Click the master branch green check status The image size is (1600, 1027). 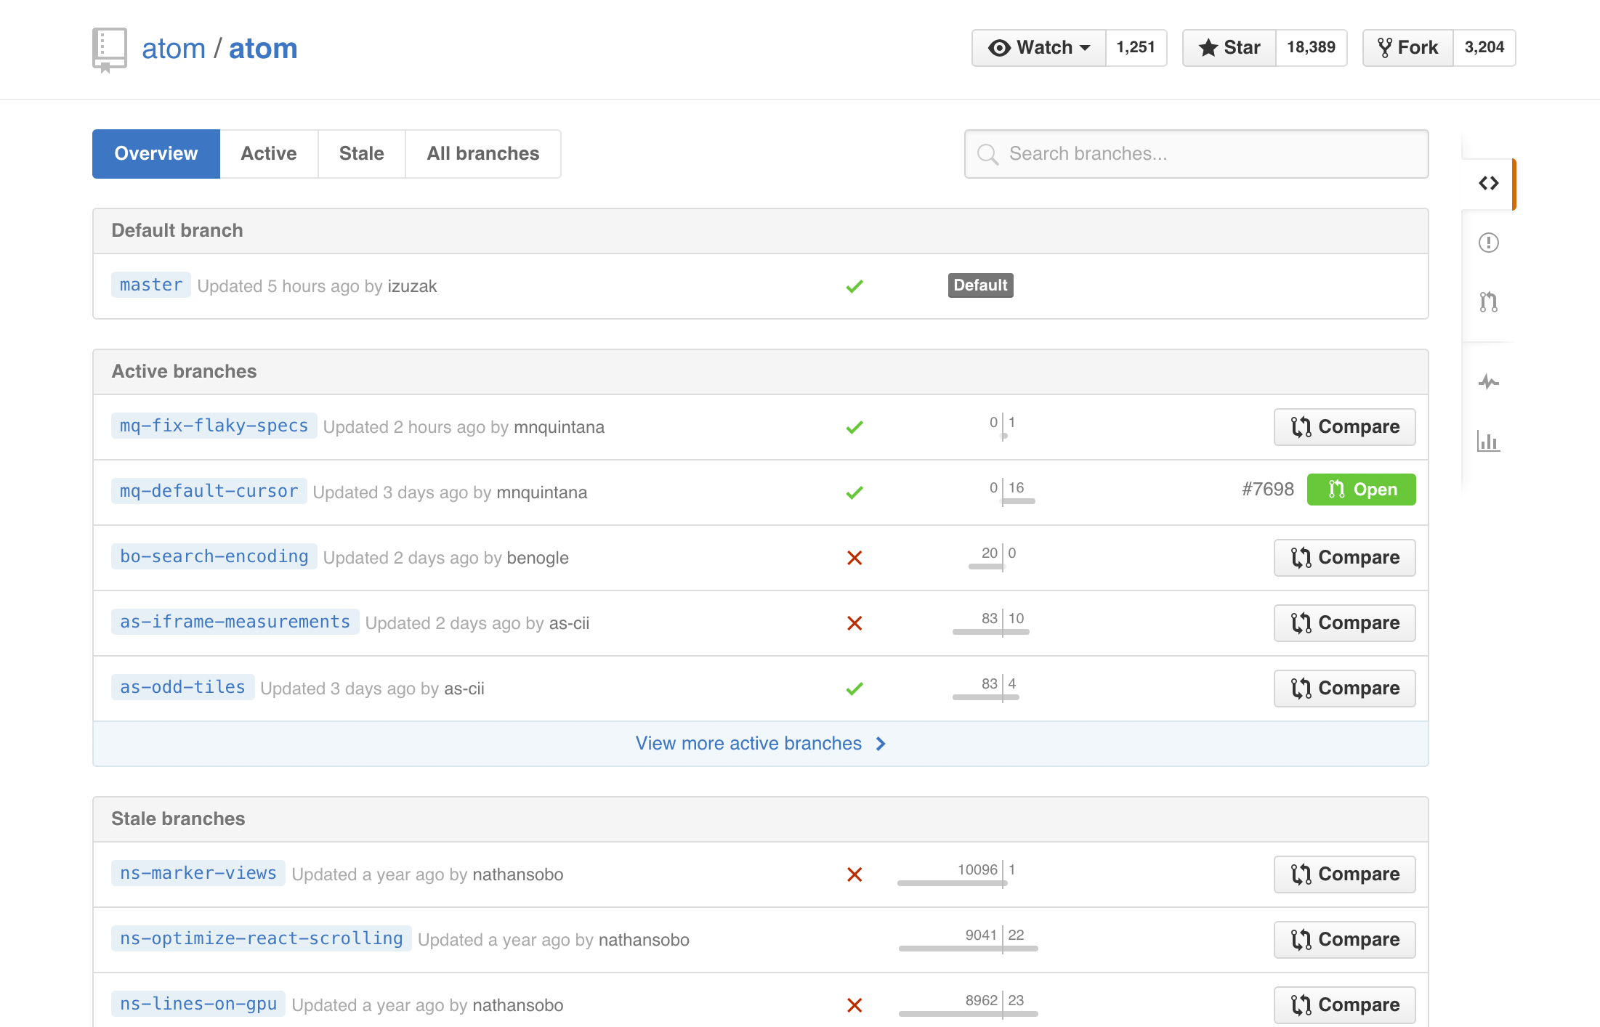coord(854,286)
